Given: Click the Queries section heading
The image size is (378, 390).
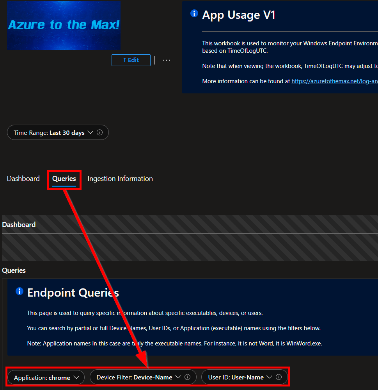Looking at the screenshot, I should (x=14, y=270).
